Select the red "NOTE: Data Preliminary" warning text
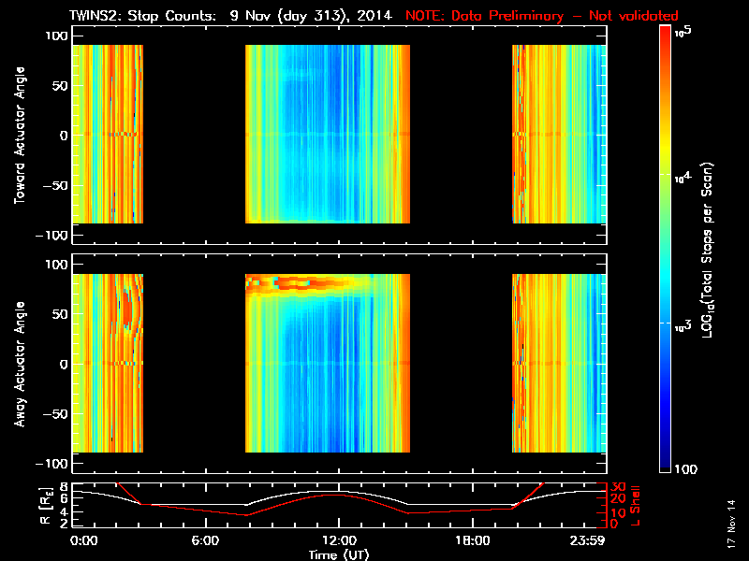This screenshot has width=749, height=561. click(x=484, y=16)
